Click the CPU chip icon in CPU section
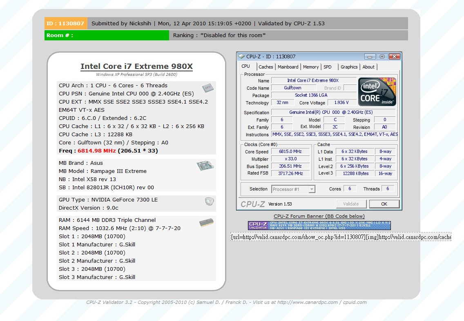464x321 pixels. (207, 88)
